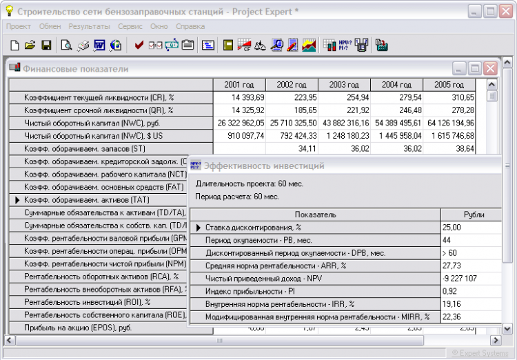Open the Сервис menu

coord(130,26)
